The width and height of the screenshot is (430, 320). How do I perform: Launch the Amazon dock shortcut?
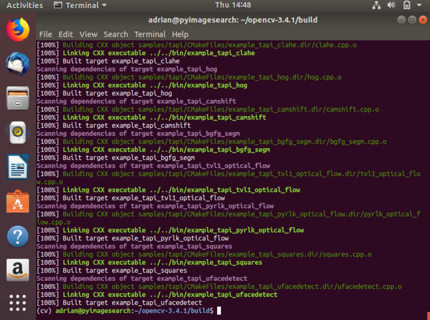click(x=18, y=270)
